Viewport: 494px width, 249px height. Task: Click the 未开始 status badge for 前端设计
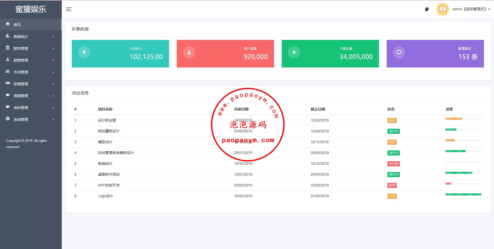[393, 164]
